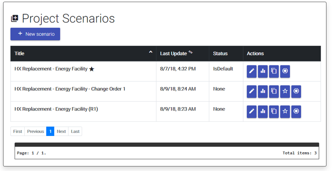
Task: Click the circle target icon on first row
Action: click(285, 71)
